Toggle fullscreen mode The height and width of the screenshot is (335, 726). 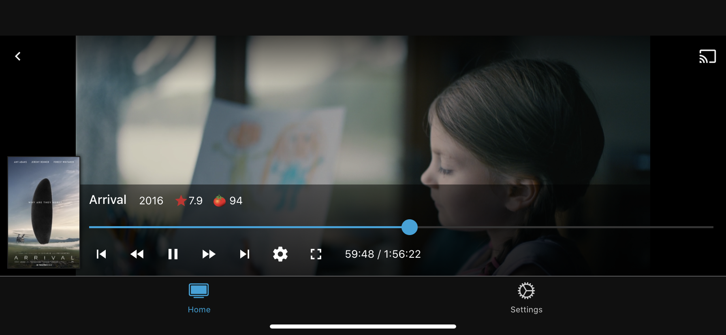[316, 254]
